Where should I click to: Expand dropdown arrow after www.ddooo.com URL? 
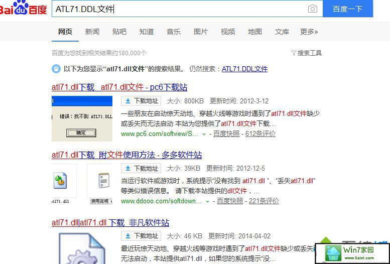click(207, 202)
